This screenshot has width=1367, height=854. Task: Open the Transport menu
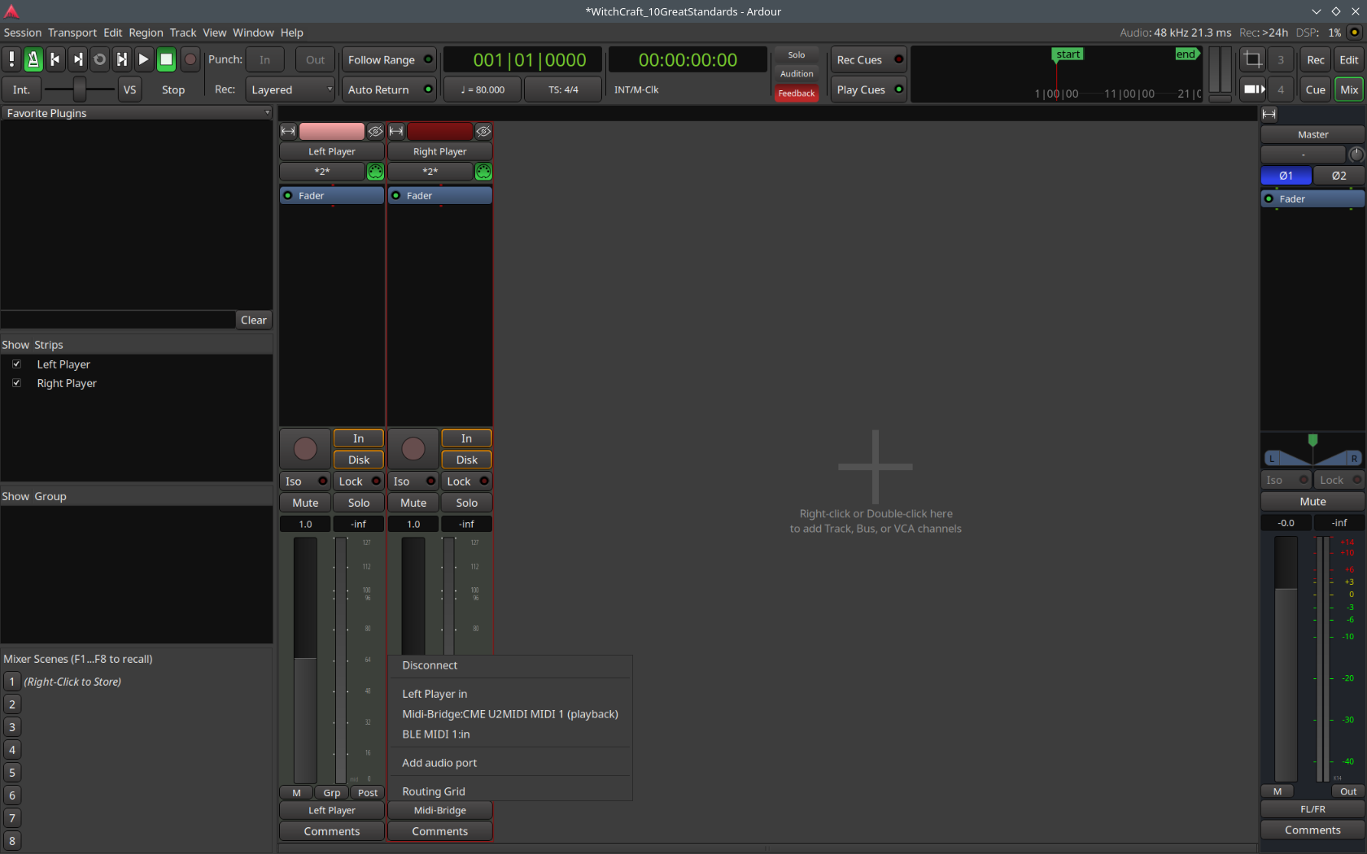(72, 33)
